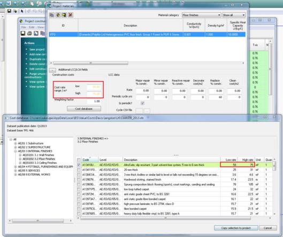Click the zoom window magnifier icon
The width and height of the screenshot is (283, 237).
coord(9,3)
